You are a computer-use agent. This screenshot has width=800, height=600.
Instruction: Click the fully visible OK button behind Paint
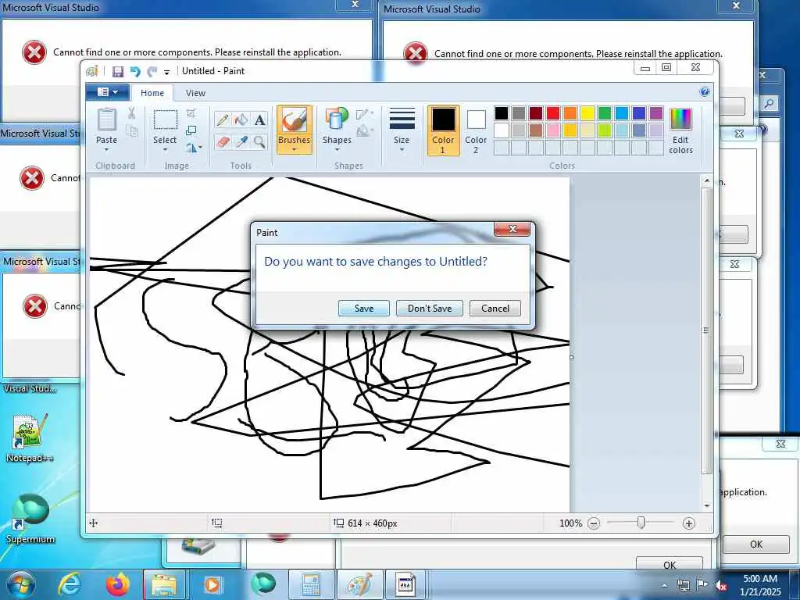(756, 545)
